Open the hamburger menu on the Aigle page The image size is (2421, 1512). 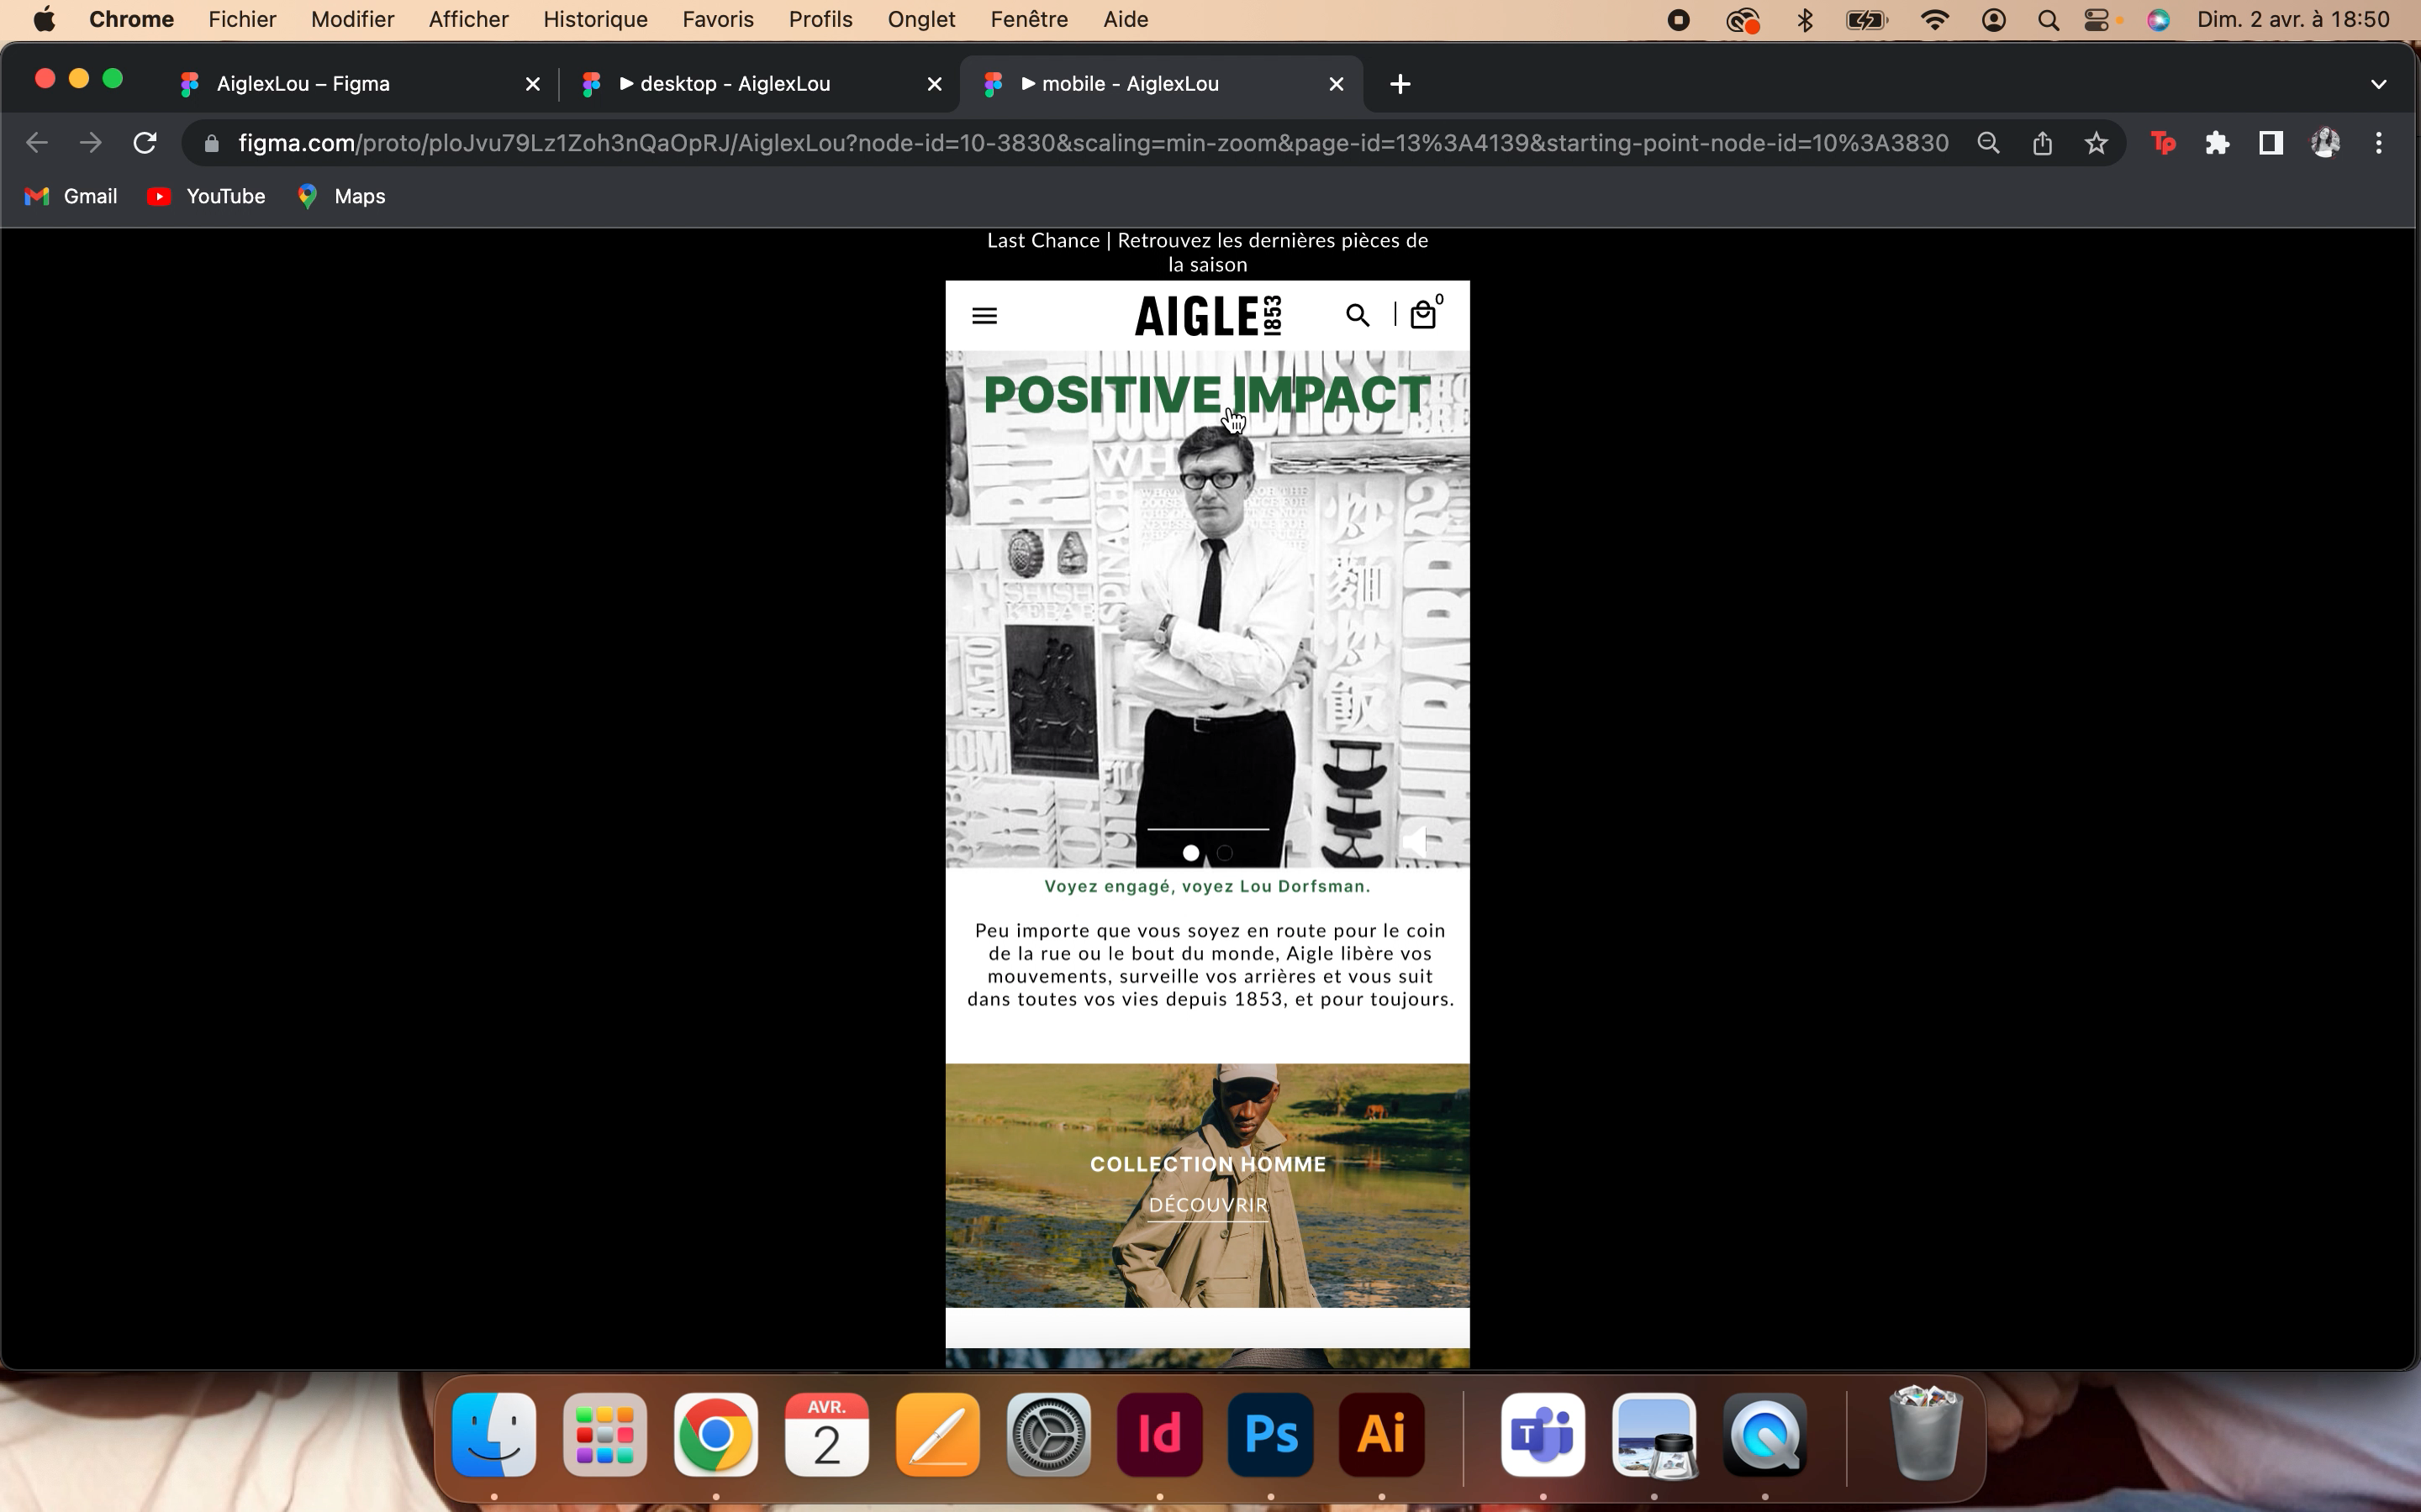pos(984,316)
